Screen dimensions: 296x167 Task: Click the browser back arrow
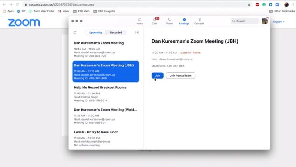(x=4, y=4)
